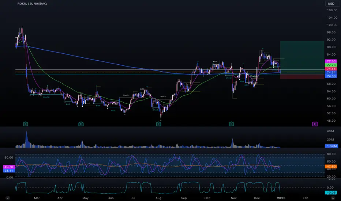Image resolution: width=341 pixels, height=201 pixels.
Task: Click the magenta 40.78 oscillator label
Action: point(9,167)
